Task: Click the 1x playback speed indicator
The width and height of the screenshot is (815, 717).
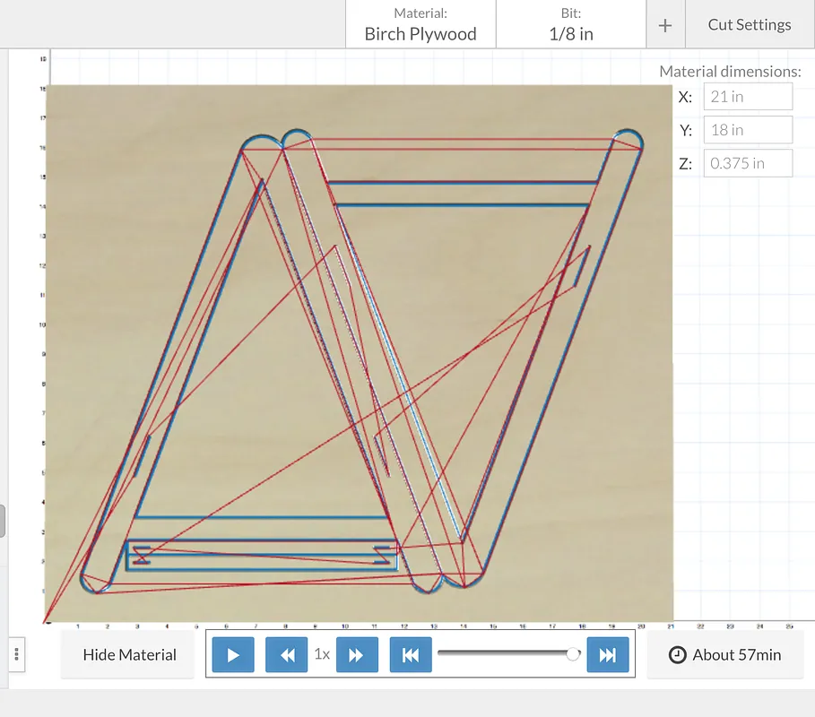Action: (322, 655)
